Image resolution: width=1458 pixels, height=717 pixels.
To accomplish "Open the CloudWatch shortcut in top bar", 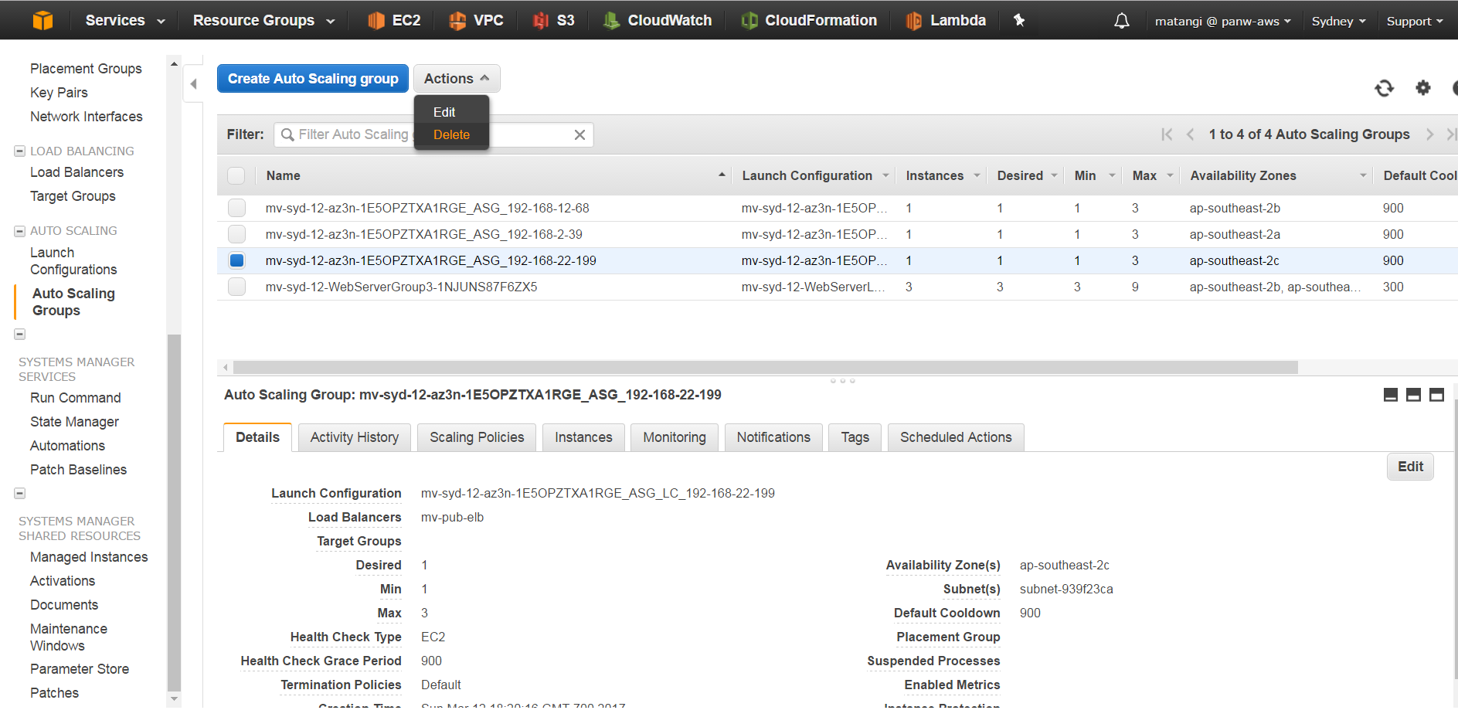I will pyautogui.click(x=658, y=20).
